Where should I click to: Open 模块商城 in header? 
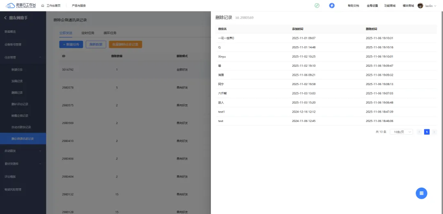[x=408, y=6]
